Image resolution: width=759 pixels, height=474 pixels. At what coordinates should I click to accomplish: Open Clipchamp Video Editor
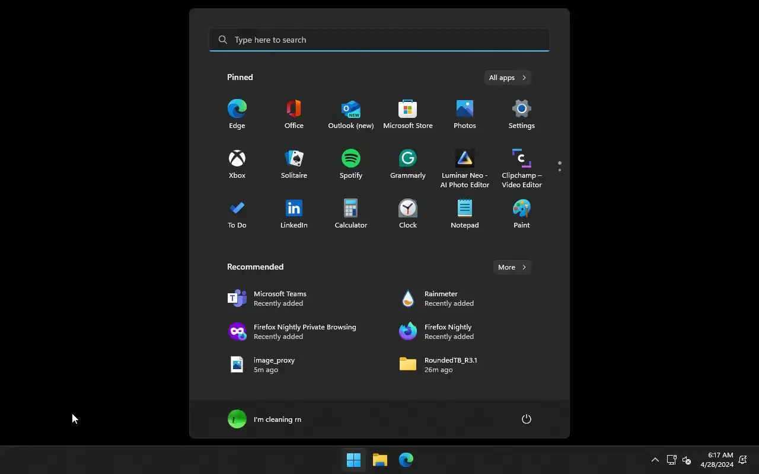click(x=522, y=168)
